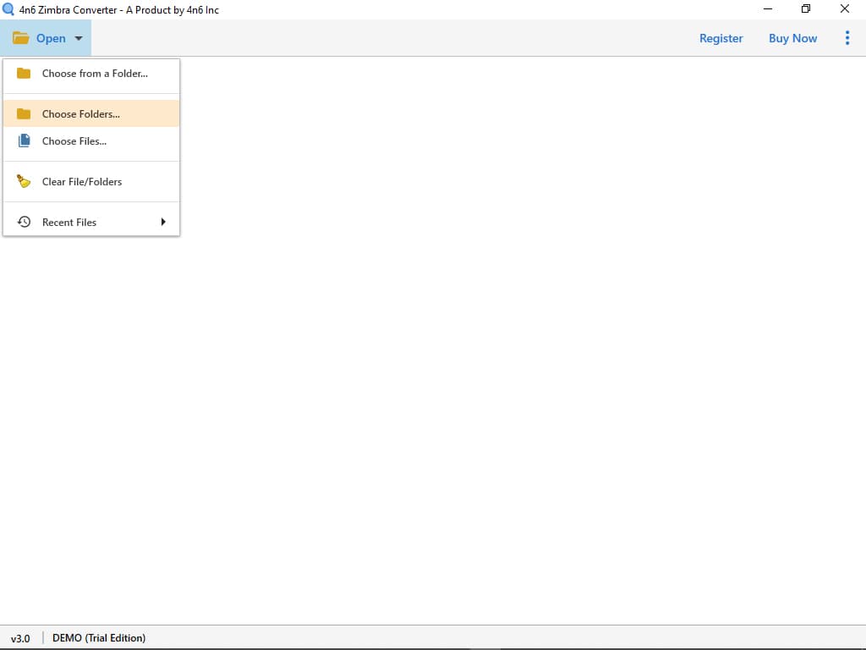
Task: Click the v3.0 version label
Action: pyautogui.click(x=20, y=637)
